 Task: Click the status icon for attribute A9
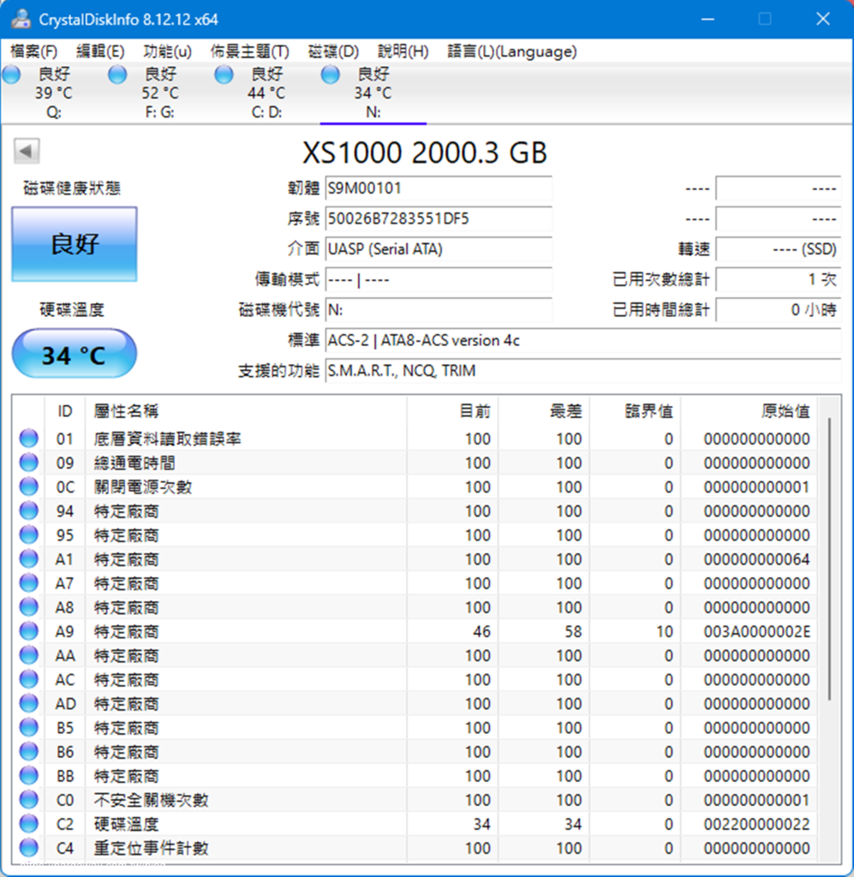pos(28,631)
